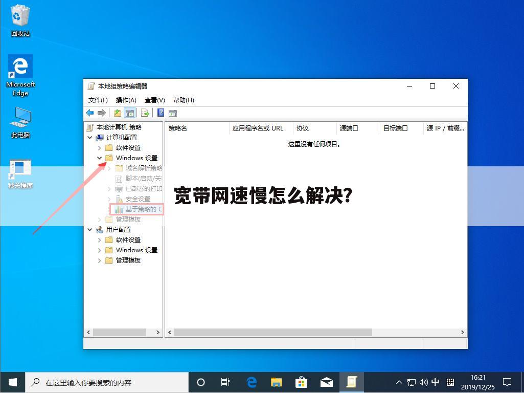Expand 软件设置 under 用户配置
Image resolution: width=524 pixels, height=393 pixels.
click(100, 239)
